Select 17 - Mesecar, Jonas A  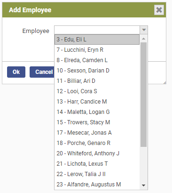97,133
